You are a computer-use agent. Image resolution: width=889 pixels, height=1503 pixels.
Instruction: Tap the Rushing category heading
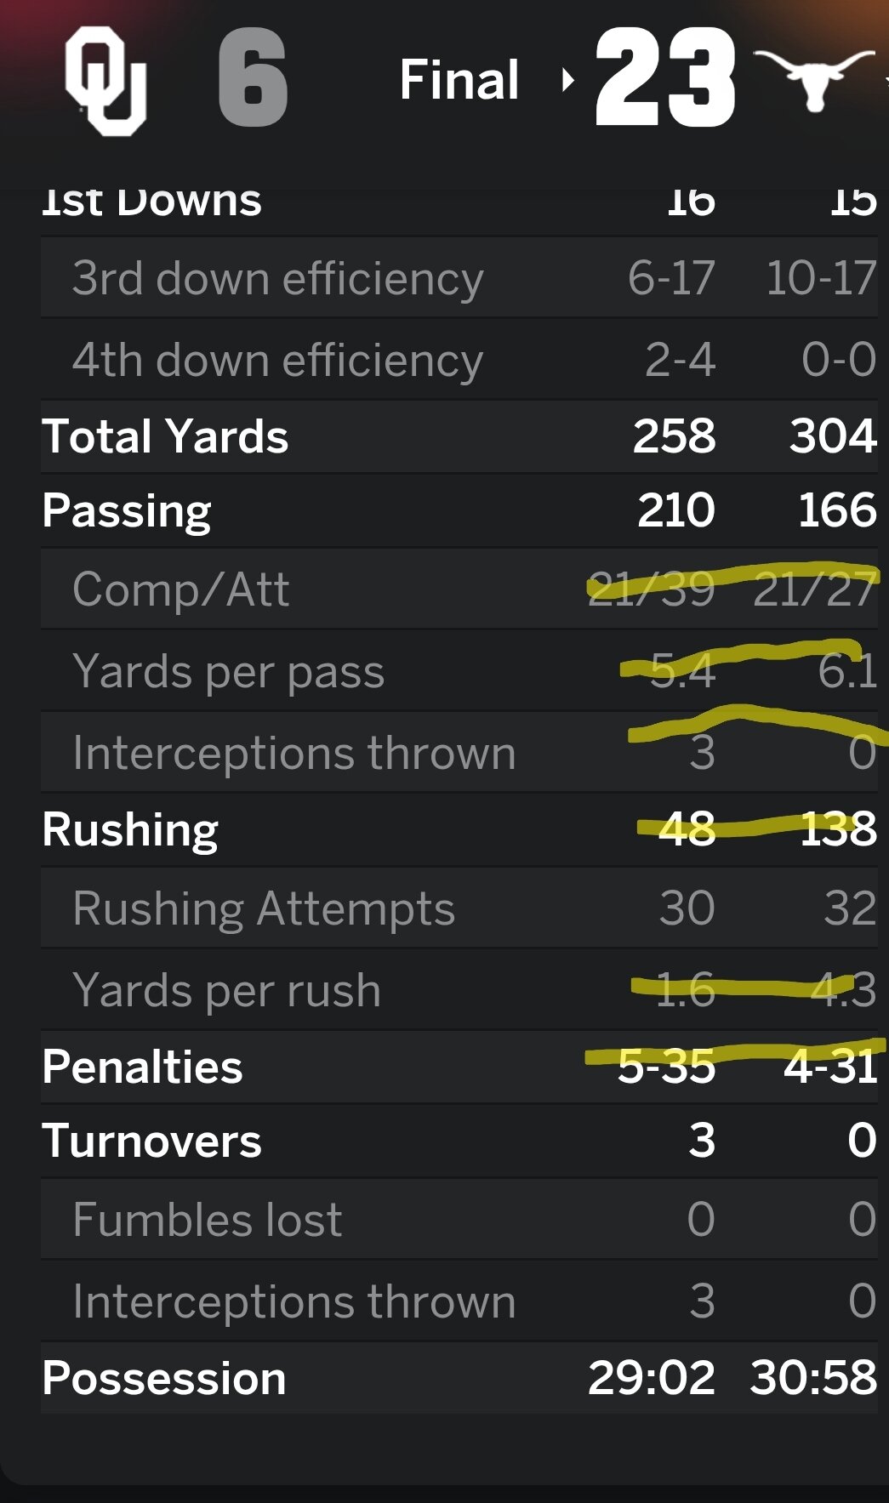tap(130, 829)
